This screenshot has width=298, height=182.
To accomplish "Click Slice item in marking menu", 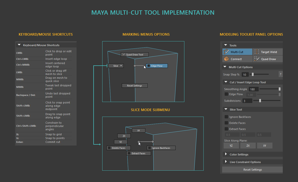I will (116, 66).
